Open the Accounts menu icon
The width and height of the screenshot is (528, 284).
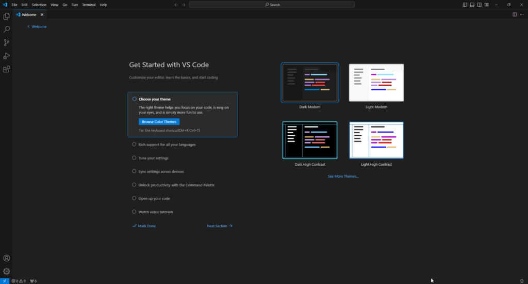point(6,258)
